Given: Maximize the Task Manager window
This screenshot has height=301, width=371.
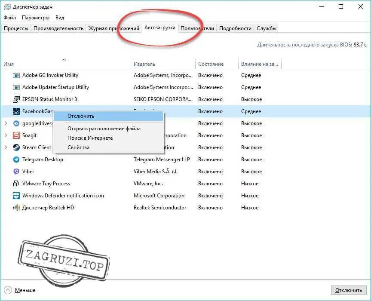Looking at the screenshot, I should tap(341, 6).
